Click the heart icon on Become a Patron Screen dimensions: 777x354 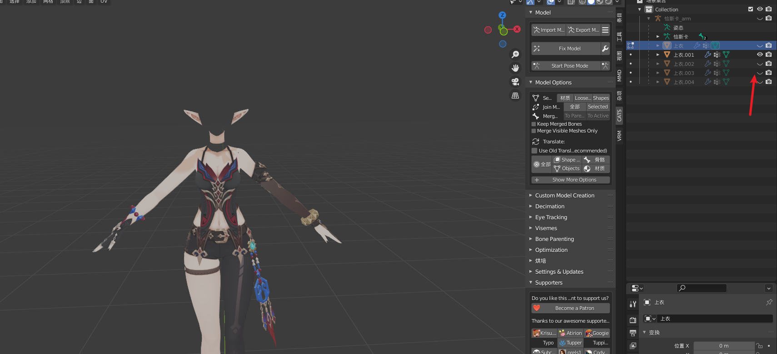(537, 308)
